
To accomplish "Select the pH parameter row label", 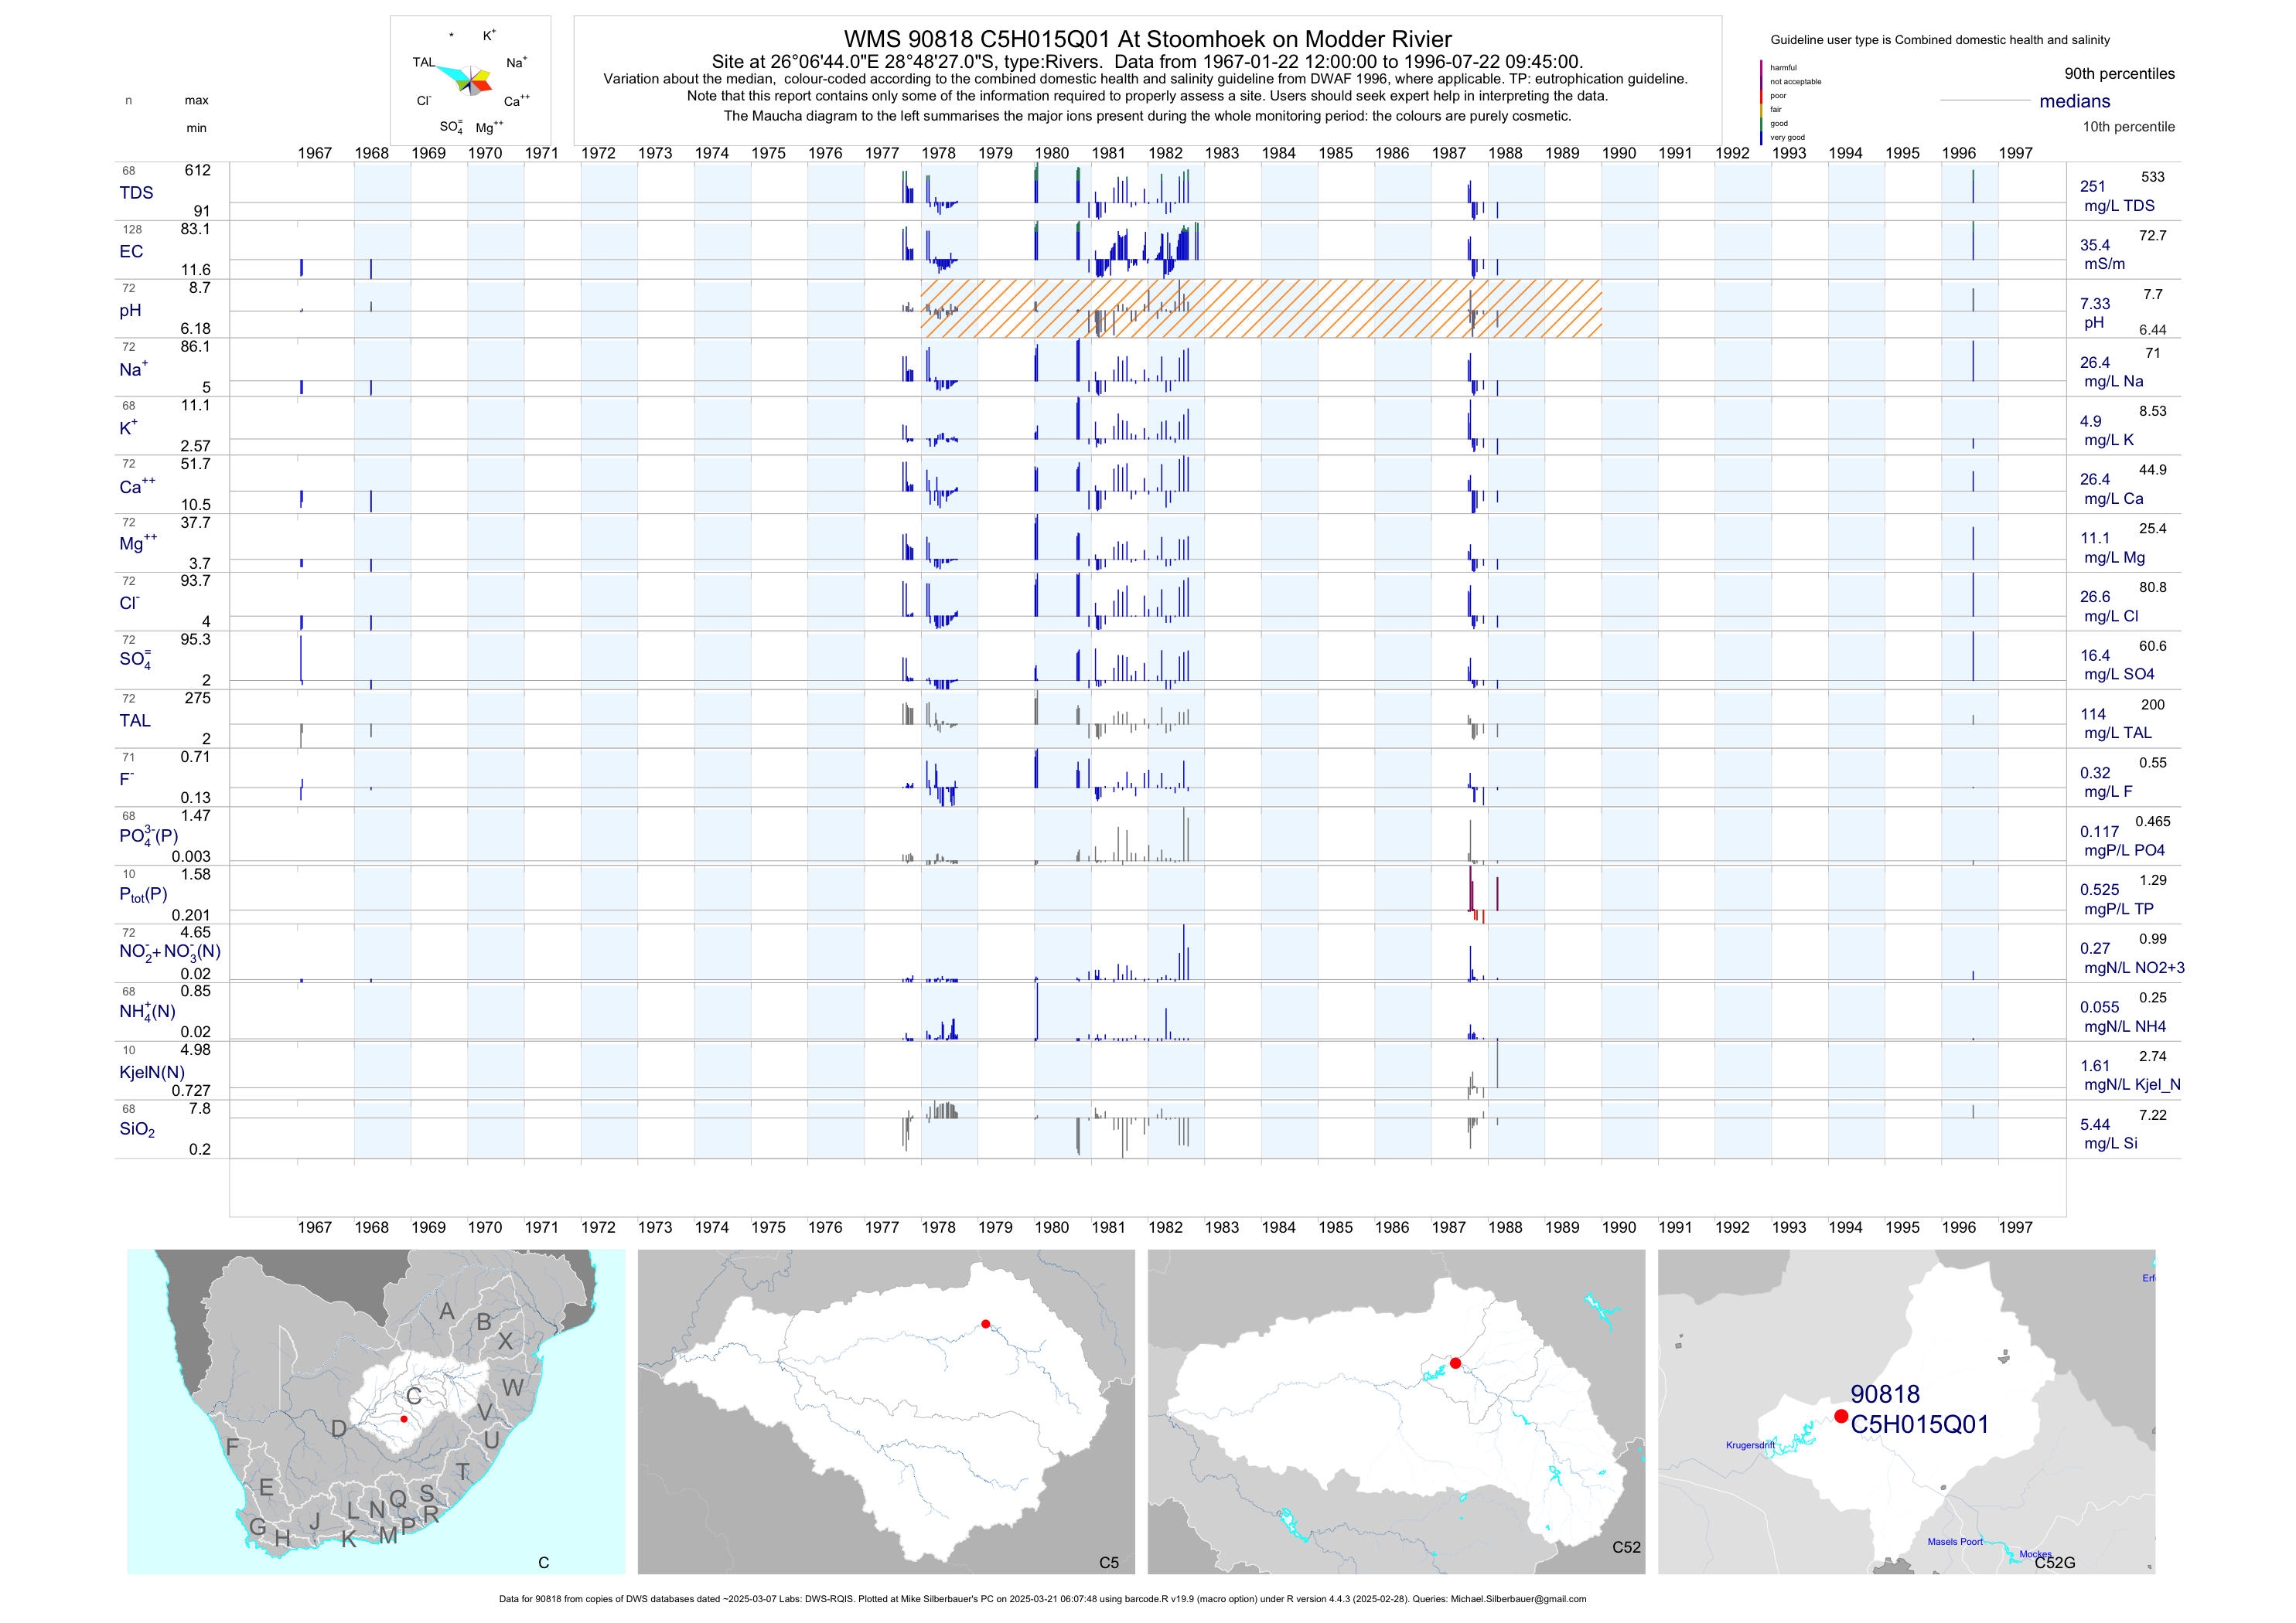I will click(x=130, y=311).
